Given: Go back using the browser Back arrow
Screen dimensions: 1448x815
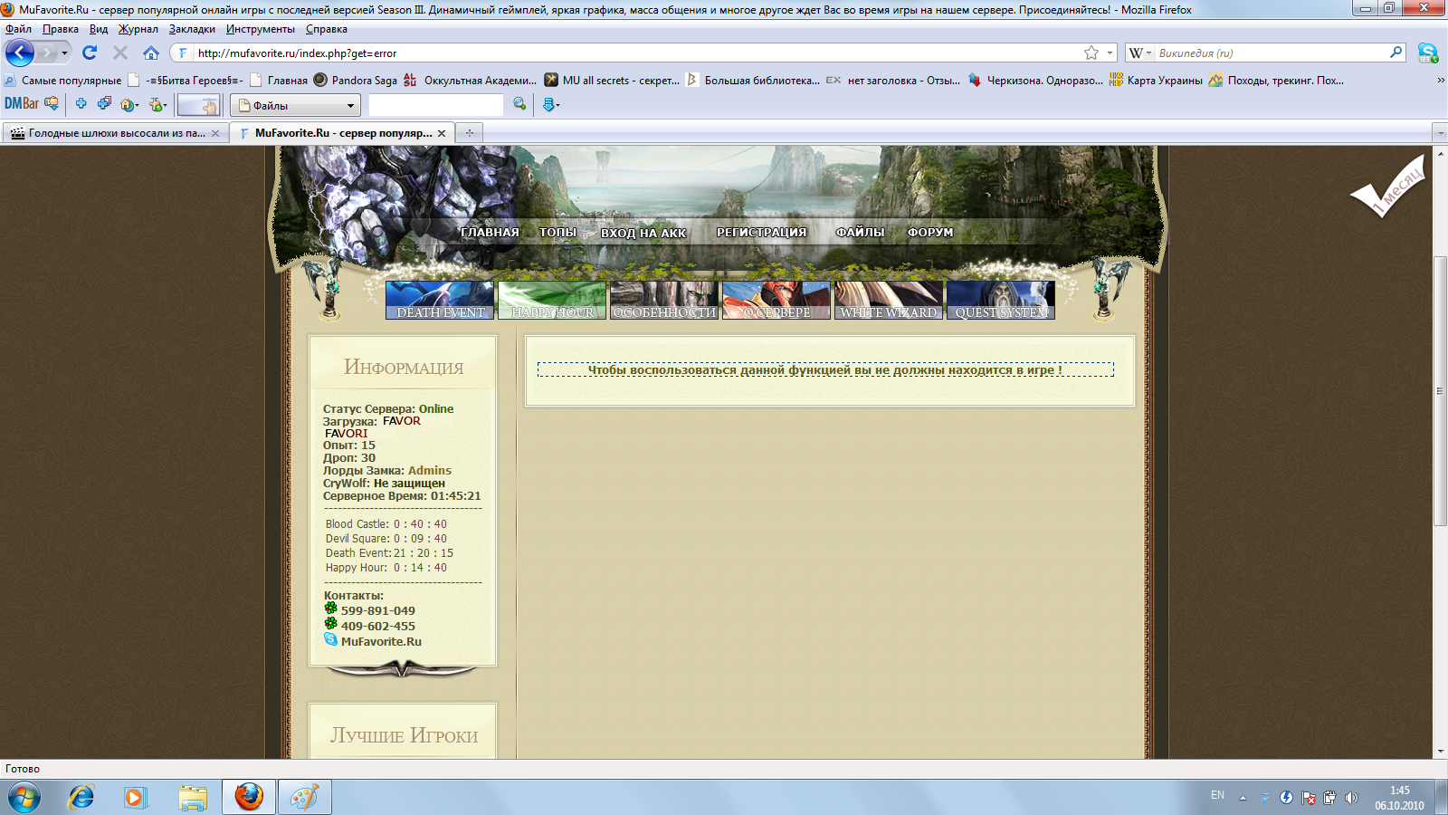Looking at the screenshot, I should click(20, 53).
